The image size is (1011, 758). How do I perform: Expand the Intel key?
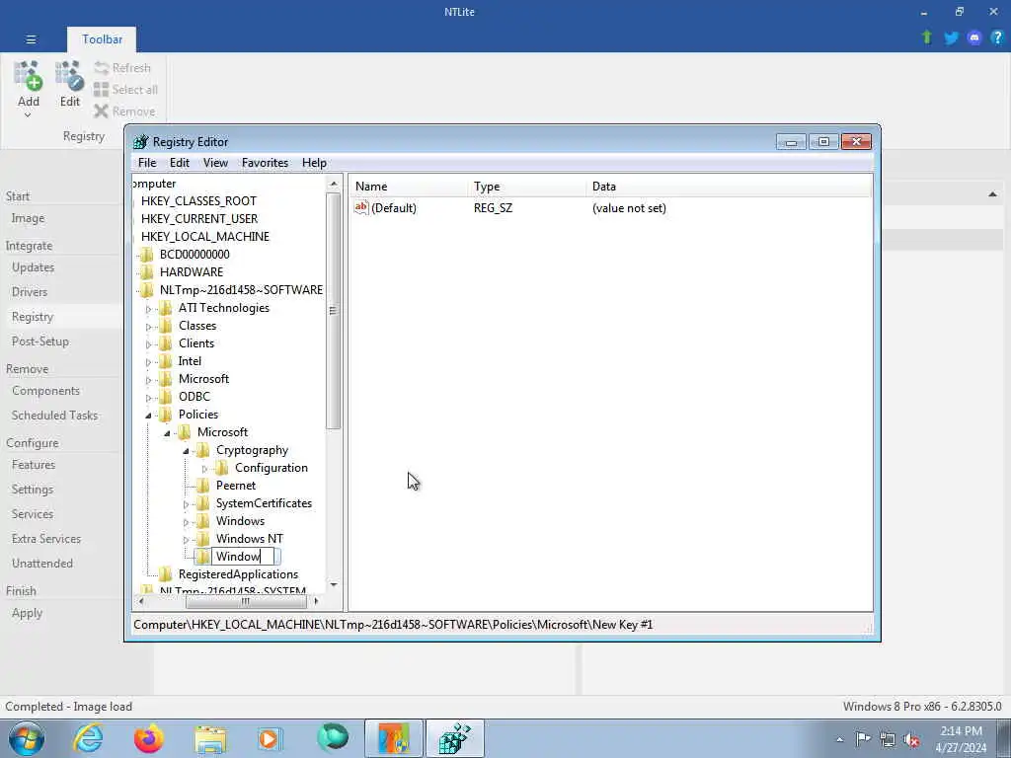148,362
